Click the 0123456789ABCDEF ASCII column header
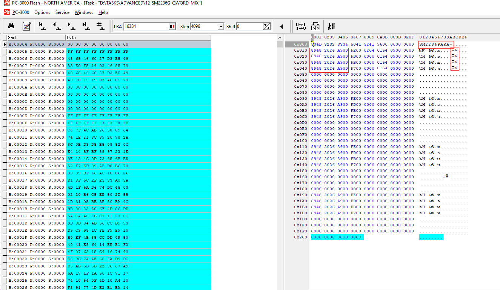The height and width of the screenshot is (290, 500). (x=443, y=37)
